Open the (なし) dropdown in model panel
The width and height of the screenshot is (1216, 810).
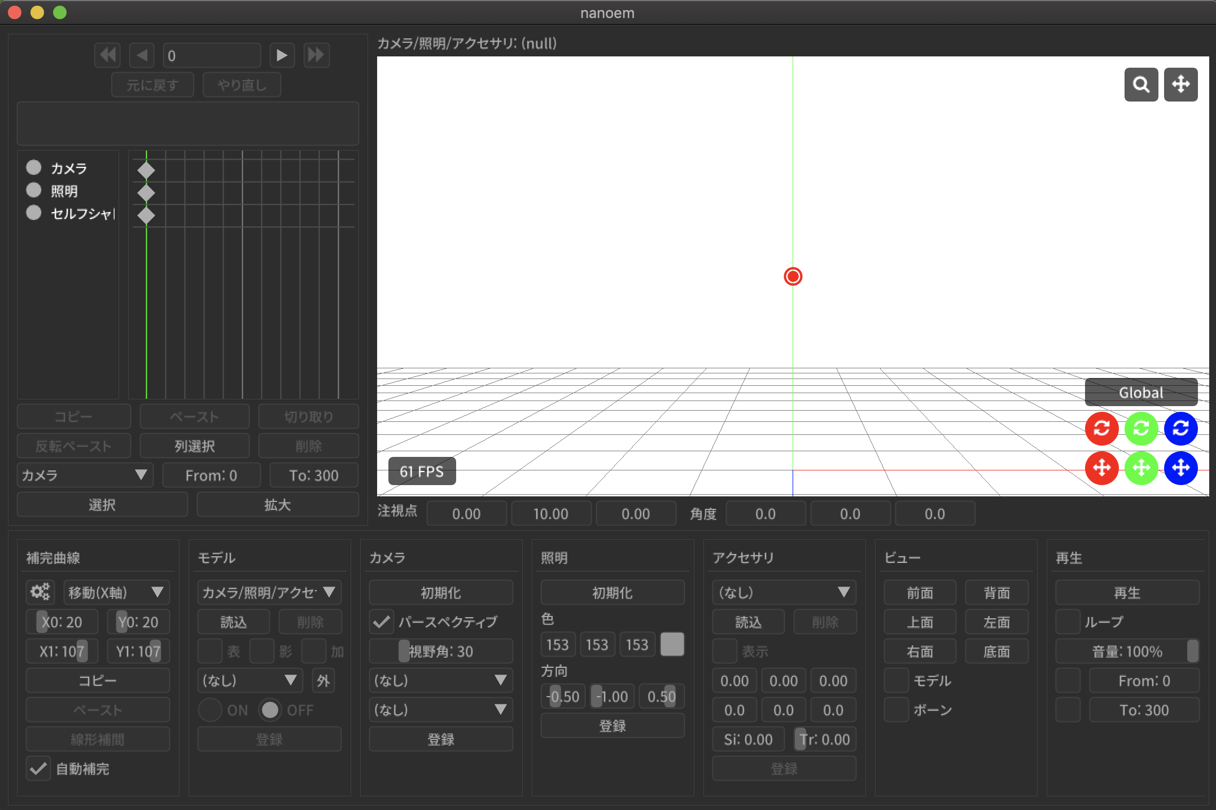coord(250,680)
